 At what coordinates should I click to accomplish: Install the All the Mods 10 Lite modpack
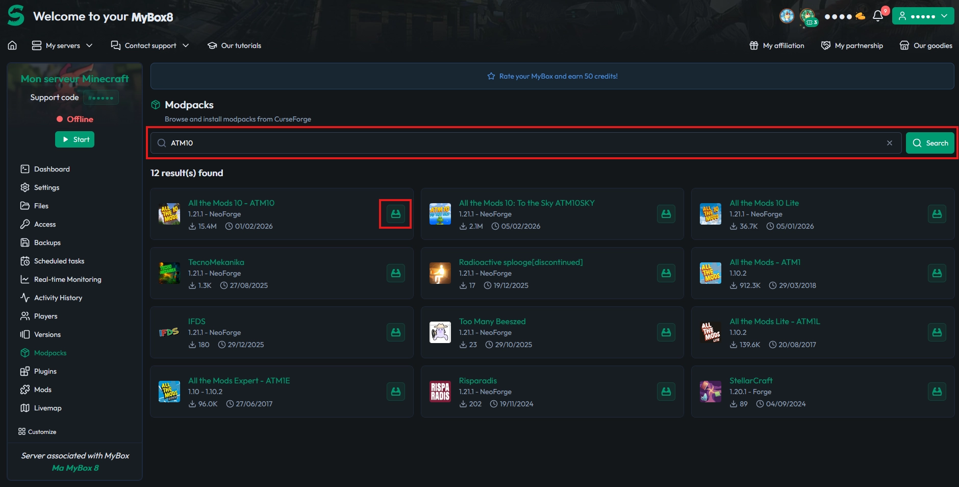(x=937, y=214)
